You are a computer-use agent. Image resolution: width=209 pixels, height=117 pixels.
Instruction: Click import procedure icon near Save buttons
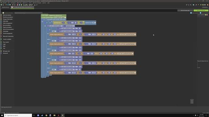[x=201, y=13]
